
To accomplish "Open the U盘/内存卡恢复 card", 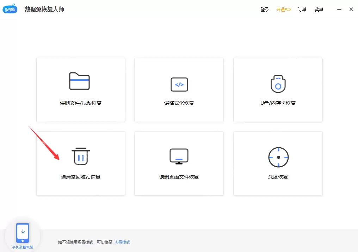I will pyautogui.click(x=278, y=90).
